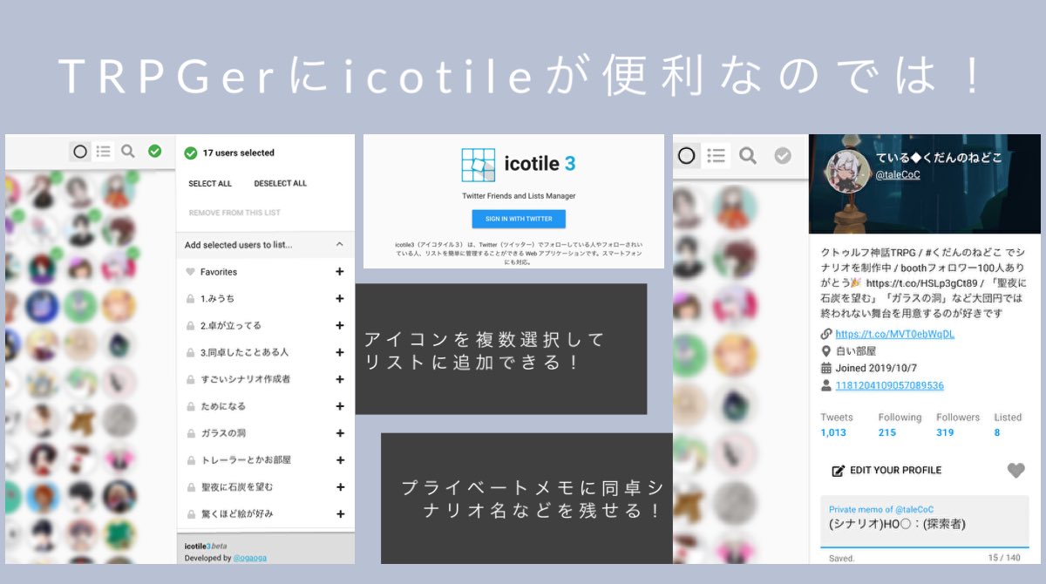Select the circle icon-view button in right screenshot
This screenshot has width=1046, height=584.
click(687, 156)
